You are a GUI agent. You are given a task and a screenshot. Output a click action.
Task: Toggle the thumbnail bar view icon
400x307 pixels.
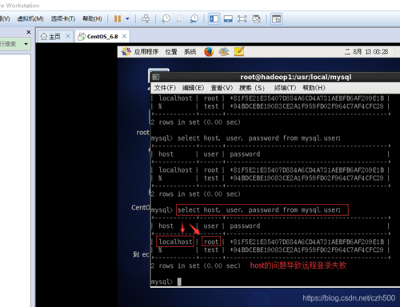coord(228,19)
